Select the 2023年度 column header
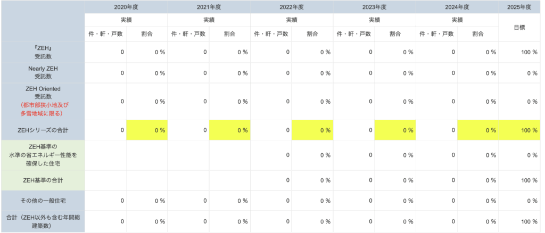Screen dimensions: 545x233 point(374,7)
